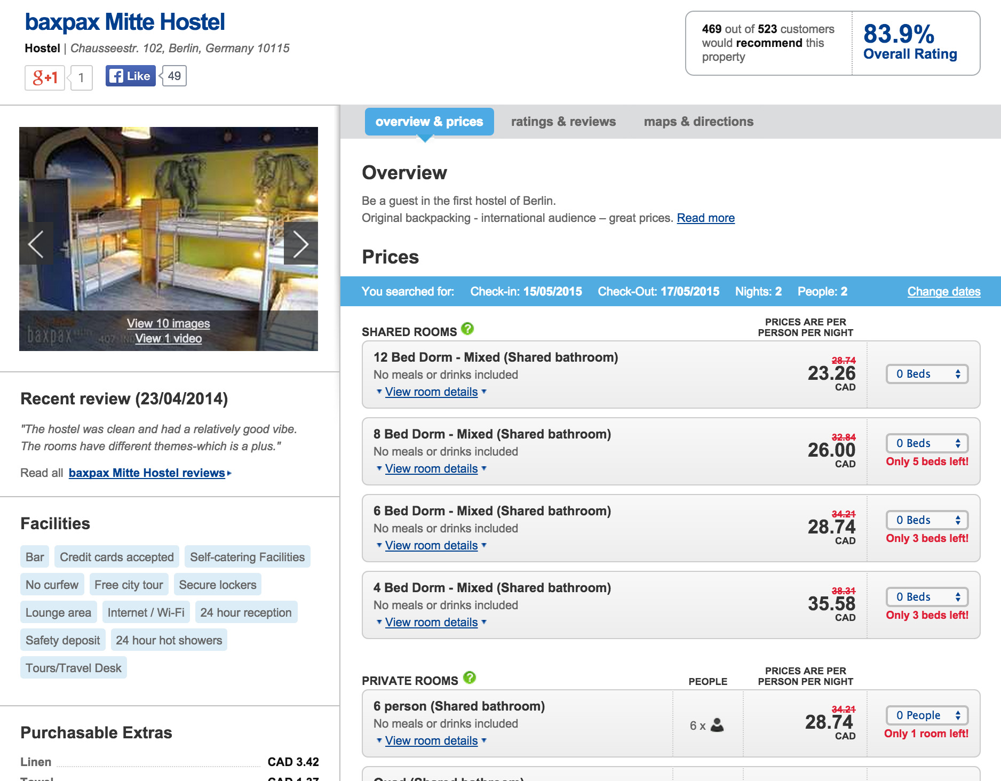Screen dimensions: 1001x781
Task: Click Chausseestr. 102 address text
Action: [180, 49]
